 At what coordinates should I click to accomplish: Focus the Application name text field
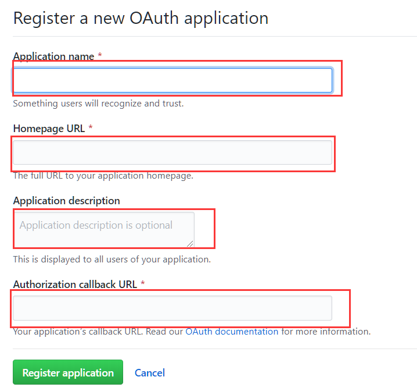[172, 80]
